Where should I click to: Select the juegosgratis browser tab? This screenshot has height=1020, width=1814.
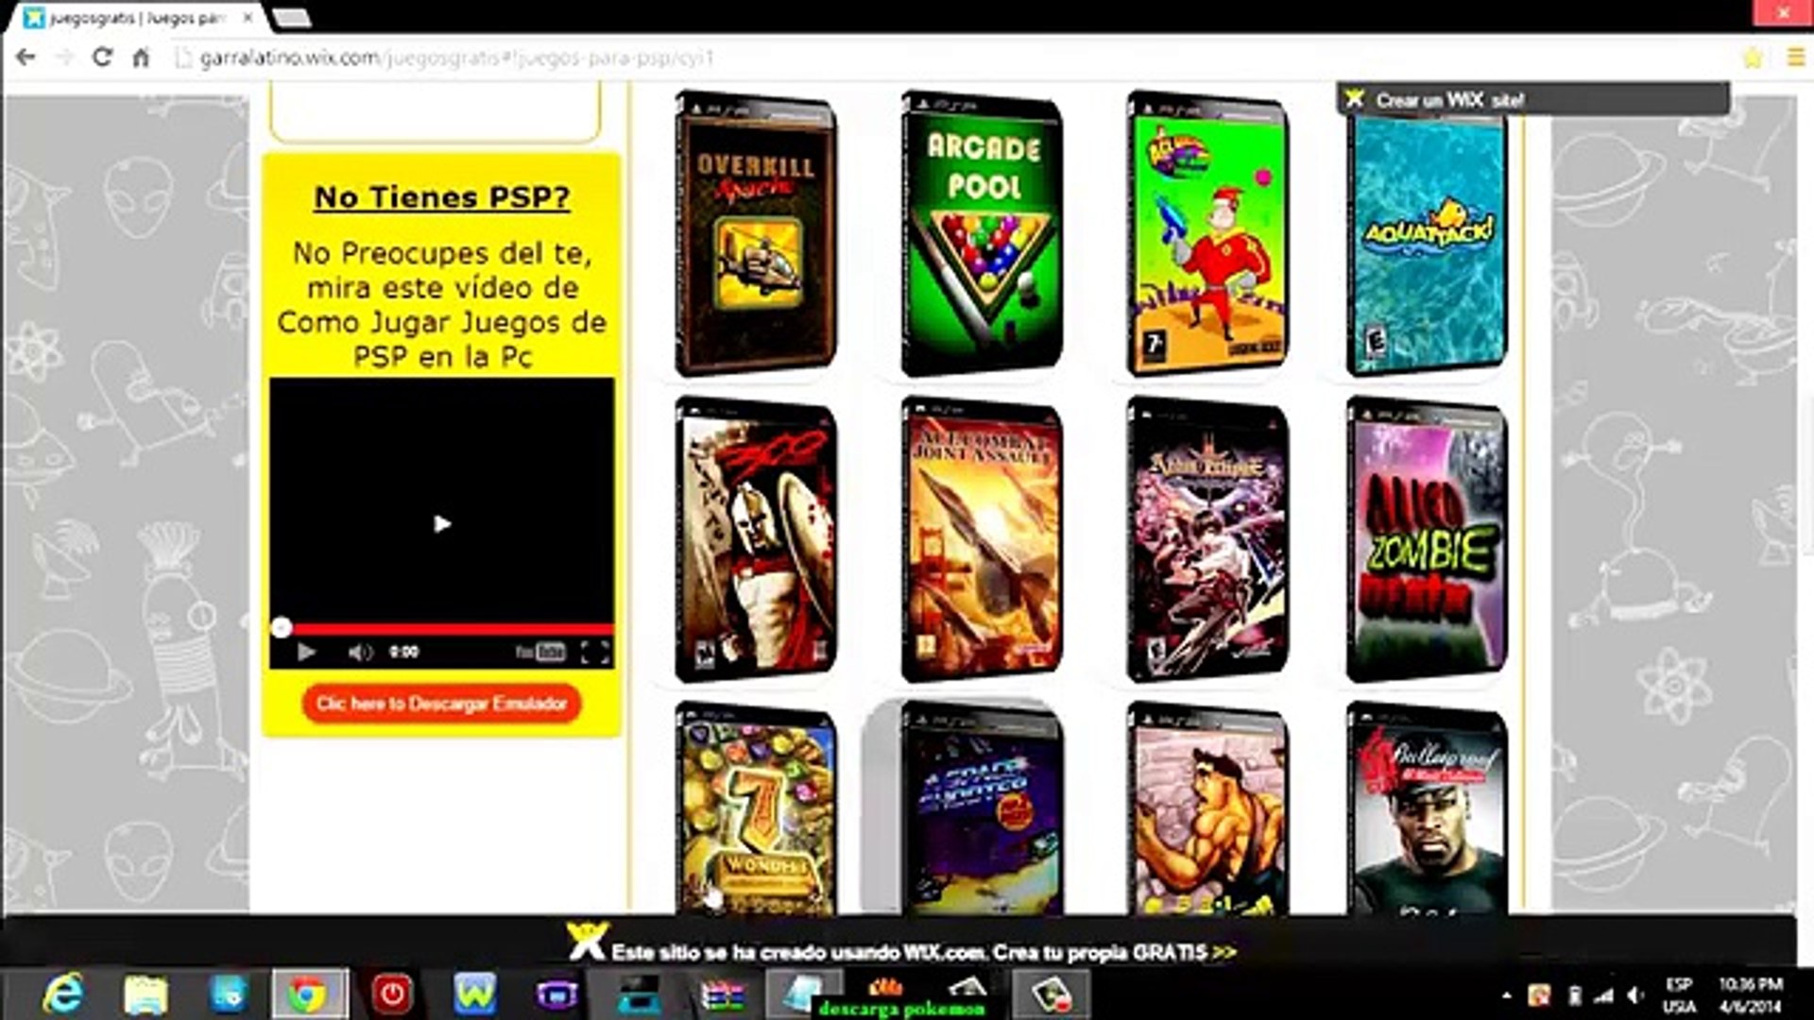pyautogui.click(x=132, y=18)
